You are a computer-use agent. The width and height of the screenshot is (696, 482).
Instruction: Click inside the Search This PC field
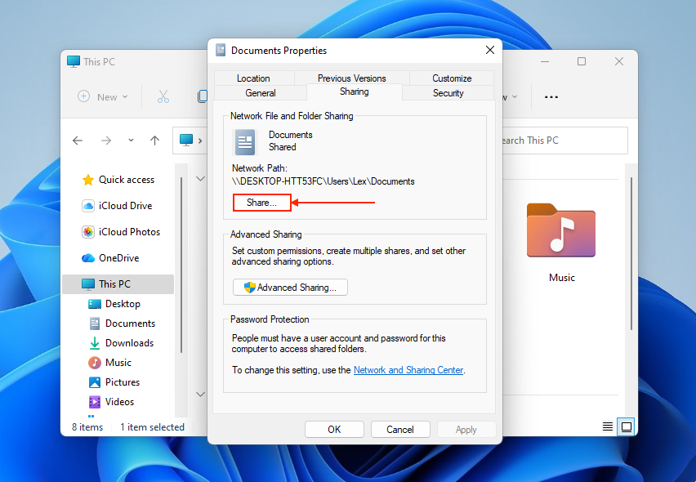(564, 140)
